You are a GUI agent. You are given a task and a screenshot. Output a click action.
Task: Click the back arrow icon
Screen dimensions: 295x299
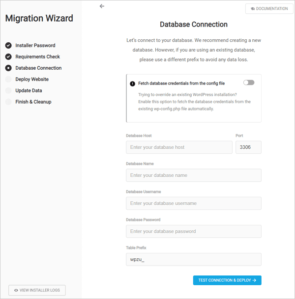point(102,6)
